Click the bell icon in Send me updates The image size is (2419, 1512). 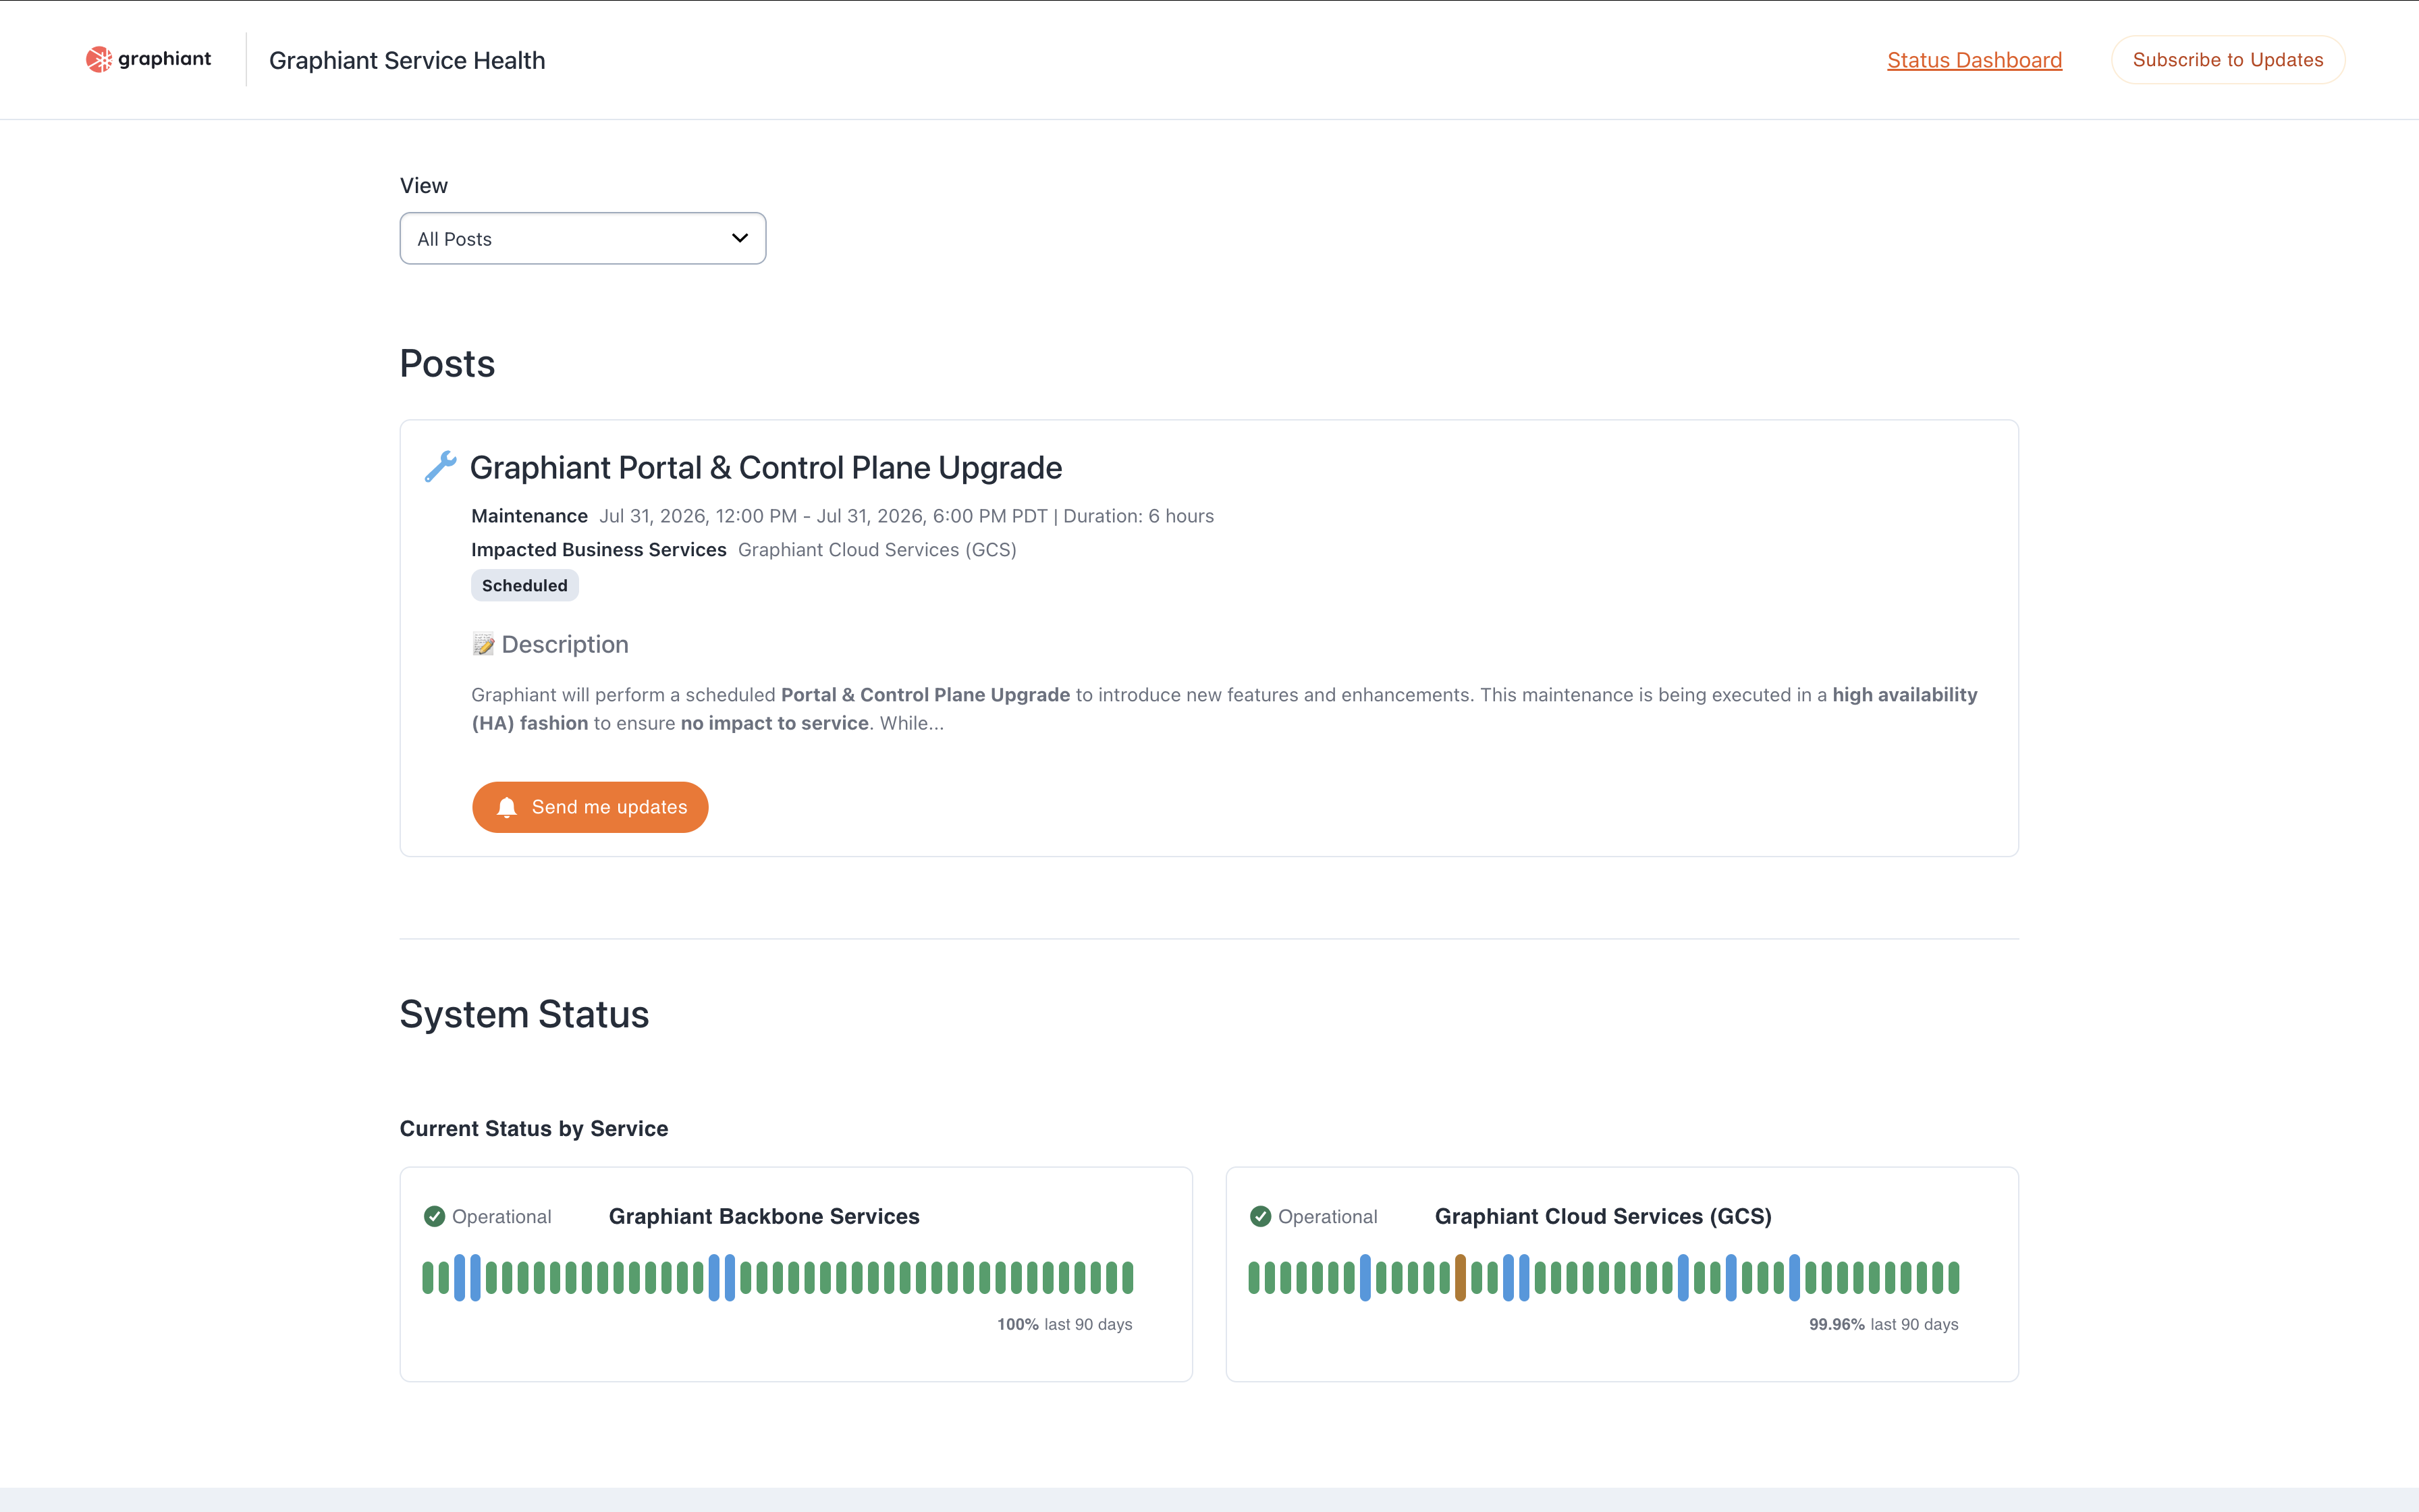click(x=507, y=807)
